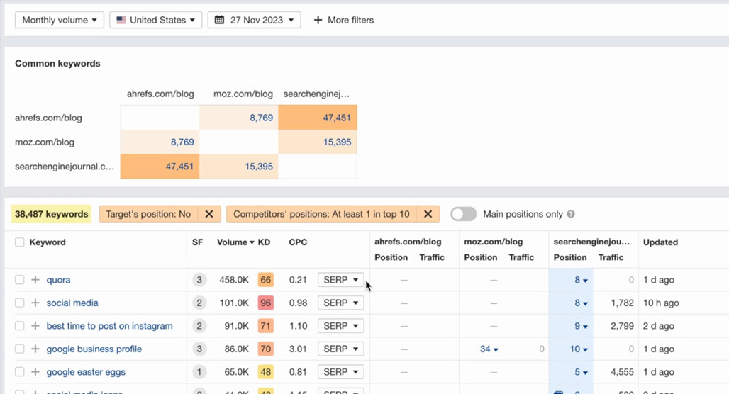Check the box for best time to post on instagram

point(20,326)
